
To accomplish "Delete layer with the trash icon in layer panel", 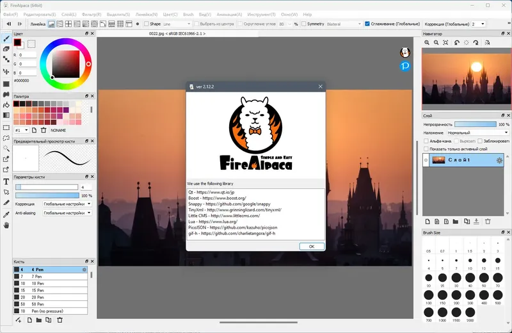I will click(x=488, y=222).
